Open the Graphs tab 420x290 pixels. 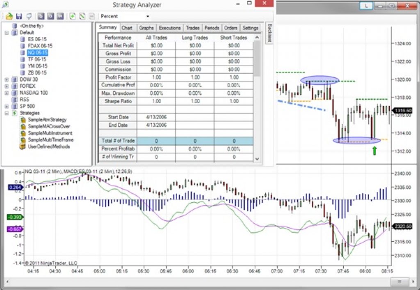coord(146,28)
